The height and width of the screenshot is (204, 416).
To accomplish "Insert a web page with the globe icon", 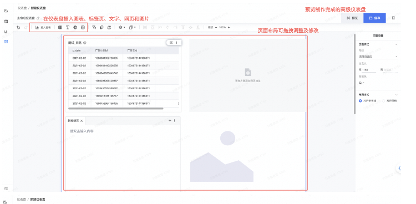I will (x=75, y=27).
